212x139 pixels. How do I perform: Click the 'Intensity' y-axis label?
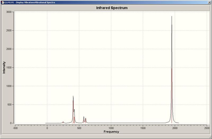(x=4, y=67)
